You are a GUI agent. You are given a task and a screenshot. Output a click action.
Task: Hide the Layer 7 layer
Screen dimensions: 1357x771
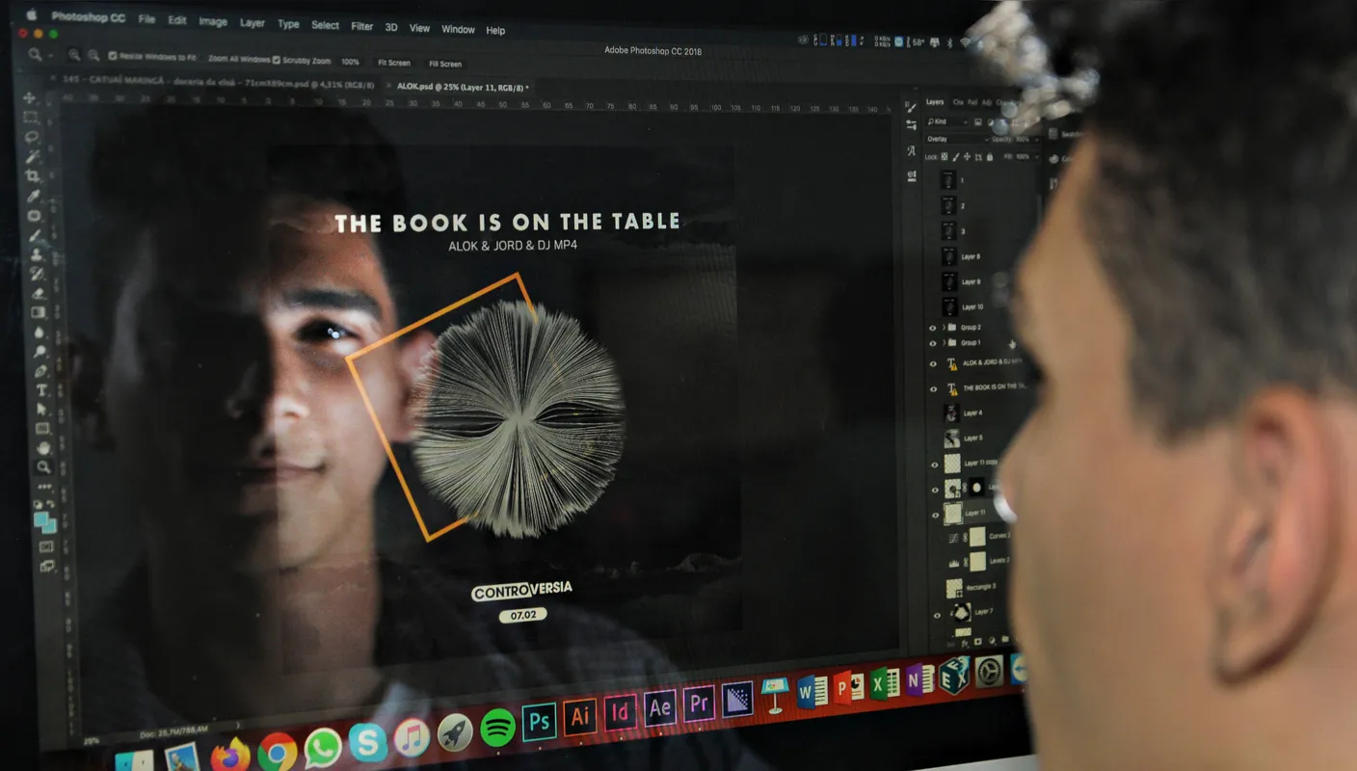tap(937, 614)
